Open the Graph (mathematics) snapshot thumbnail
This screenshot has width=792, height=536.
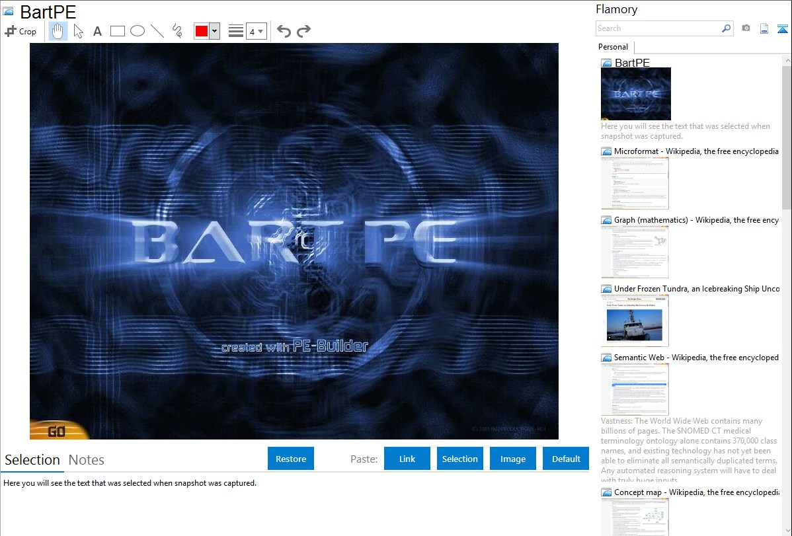coord(635,252)
